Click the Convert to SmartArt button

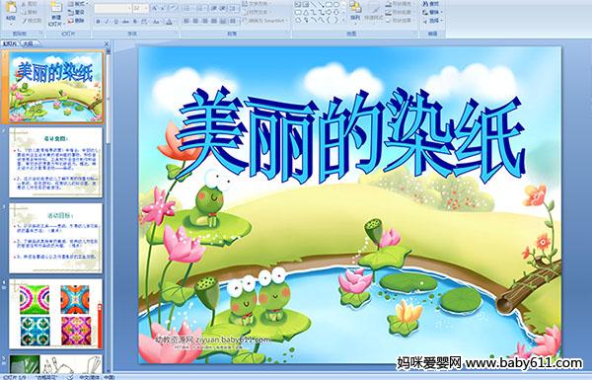coord(265,21)
